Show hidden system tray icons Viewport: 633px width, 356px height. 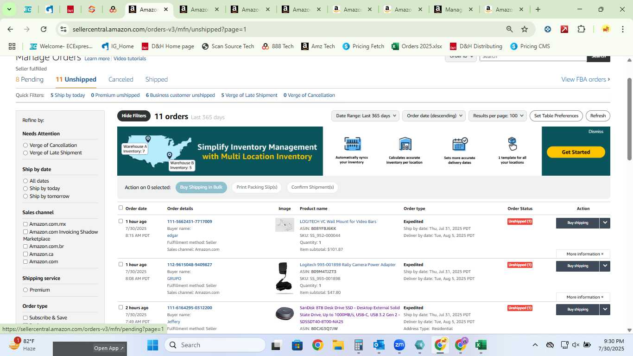click(535, 345)
